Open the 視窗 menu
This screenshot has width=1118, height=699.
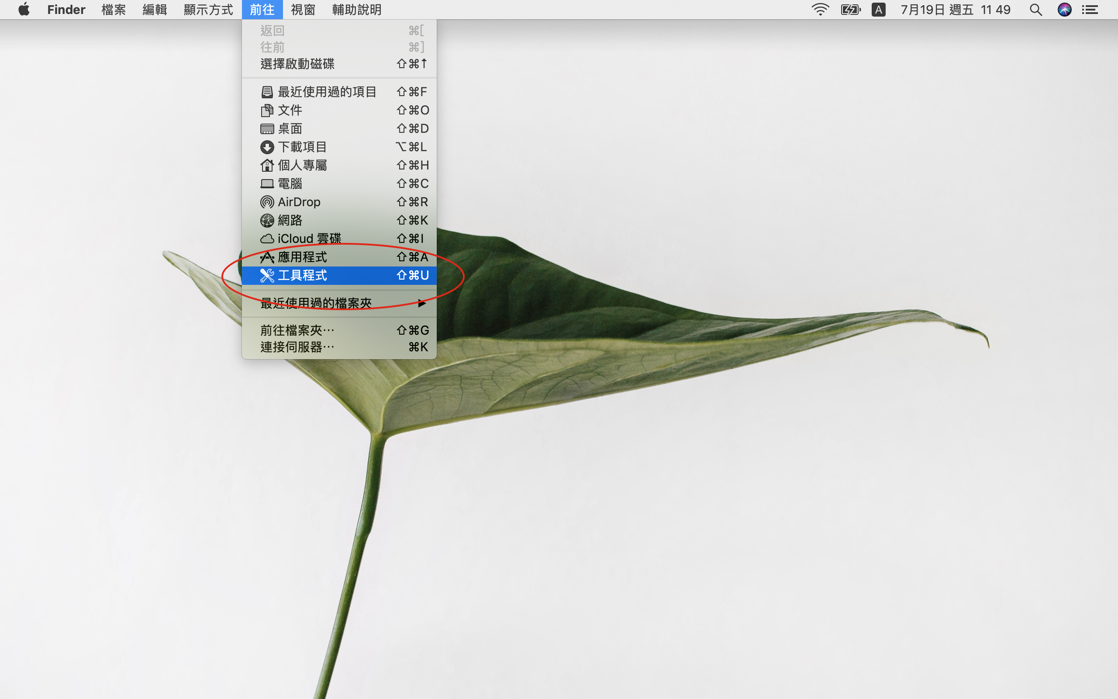(x=303, y=10)
